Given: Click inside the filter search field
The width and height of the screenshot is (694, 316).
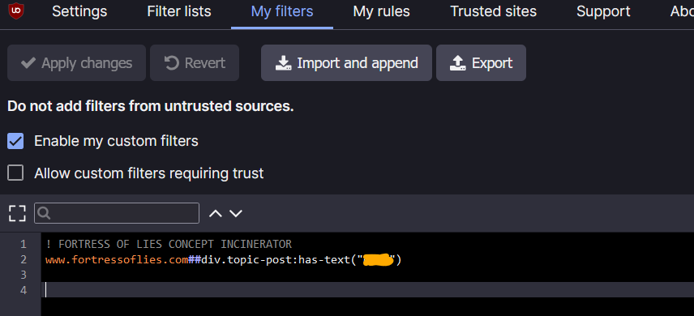Looking at the screenshot, I should (x=117, y=213).
